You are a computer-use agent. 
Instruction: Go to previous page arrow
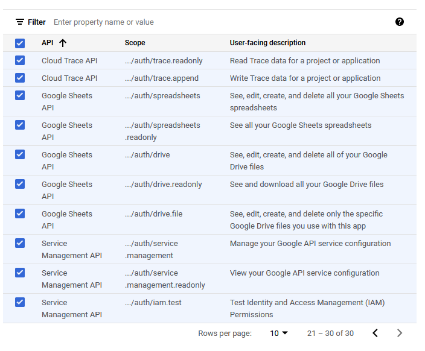375,333
